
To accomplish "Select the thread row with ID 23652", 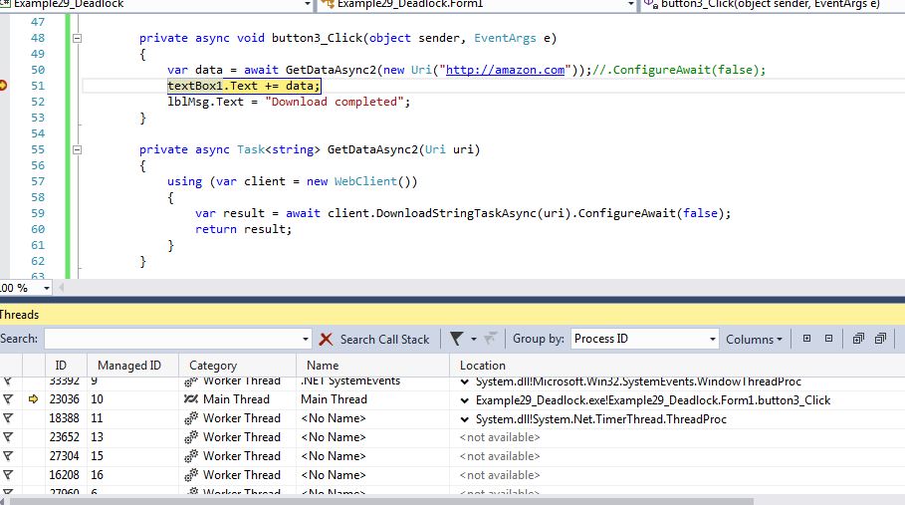I will (452, 437).
